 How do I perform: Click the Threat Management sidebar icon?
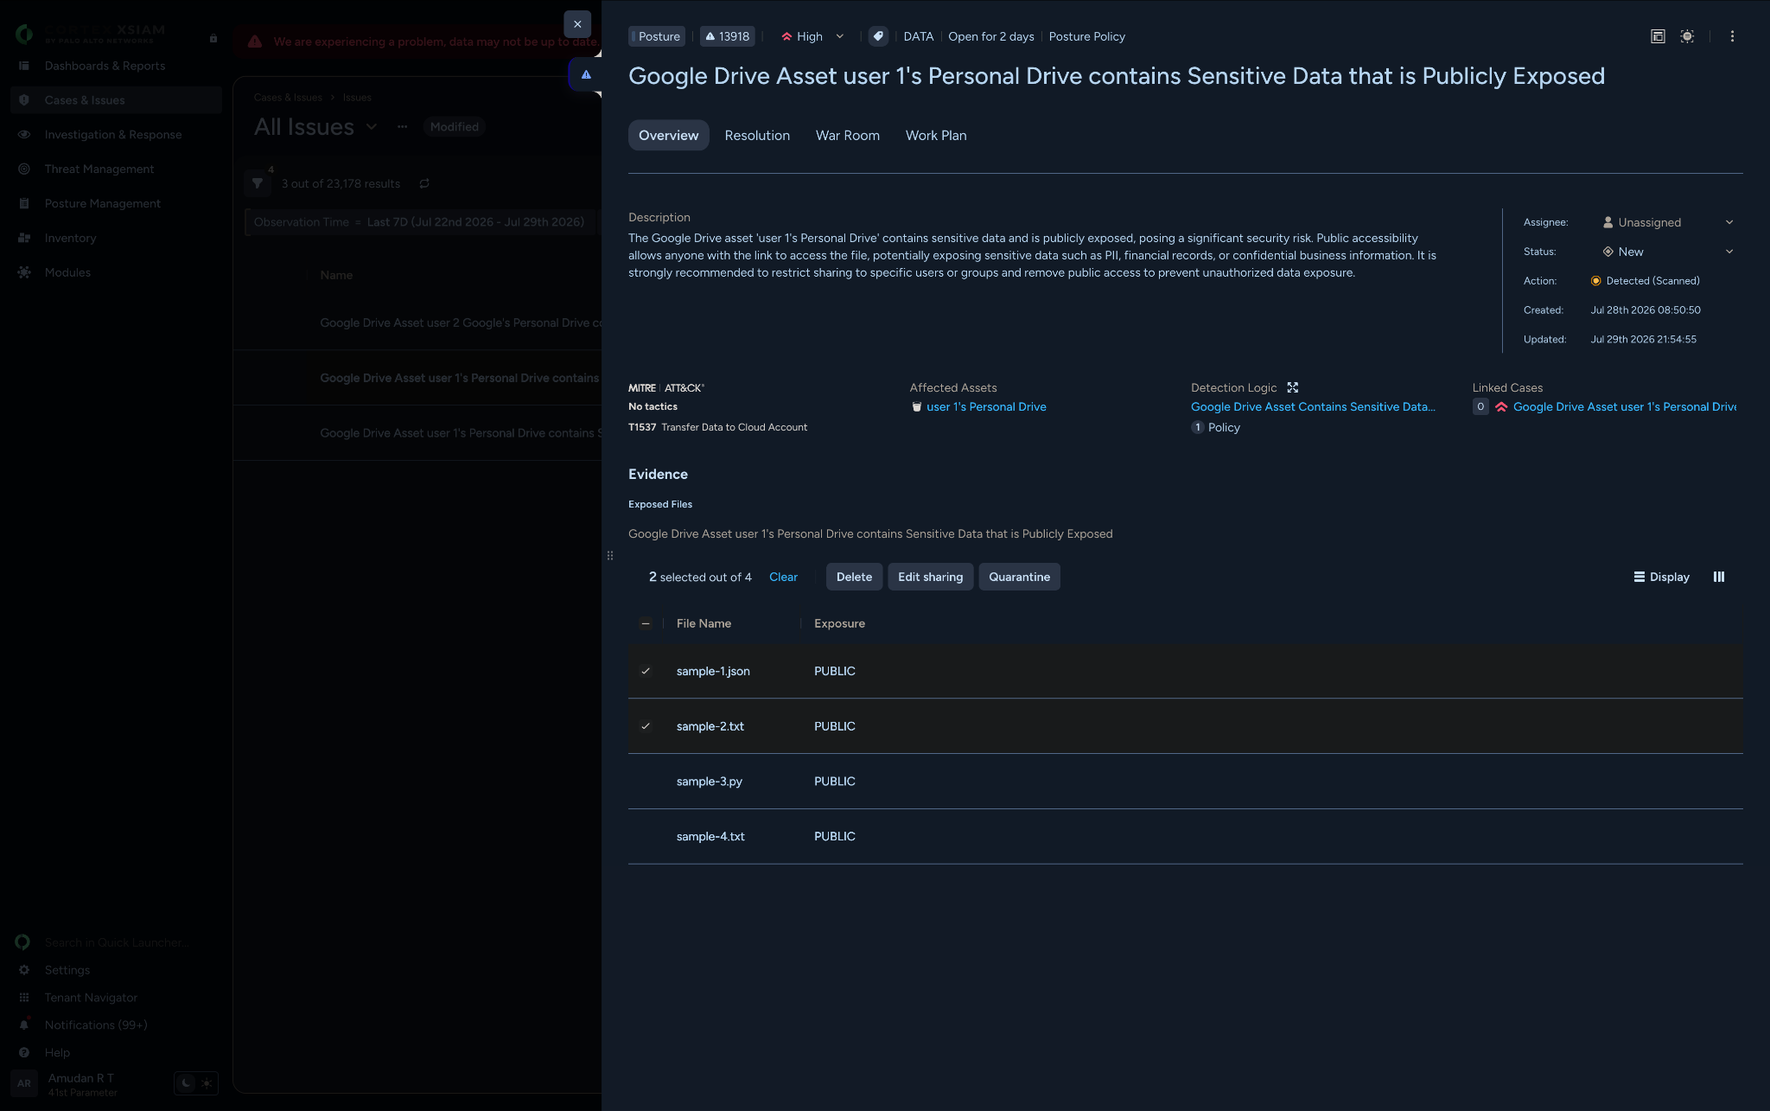coord(24,169)
